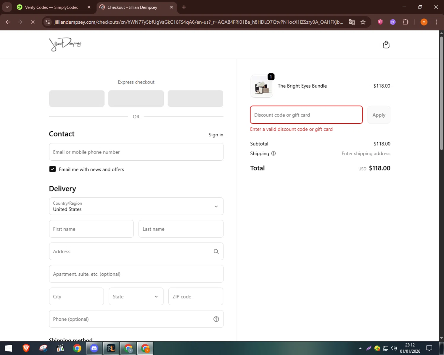
Task: Focus the Discount code or gift card field
Action: click(306, 115)
